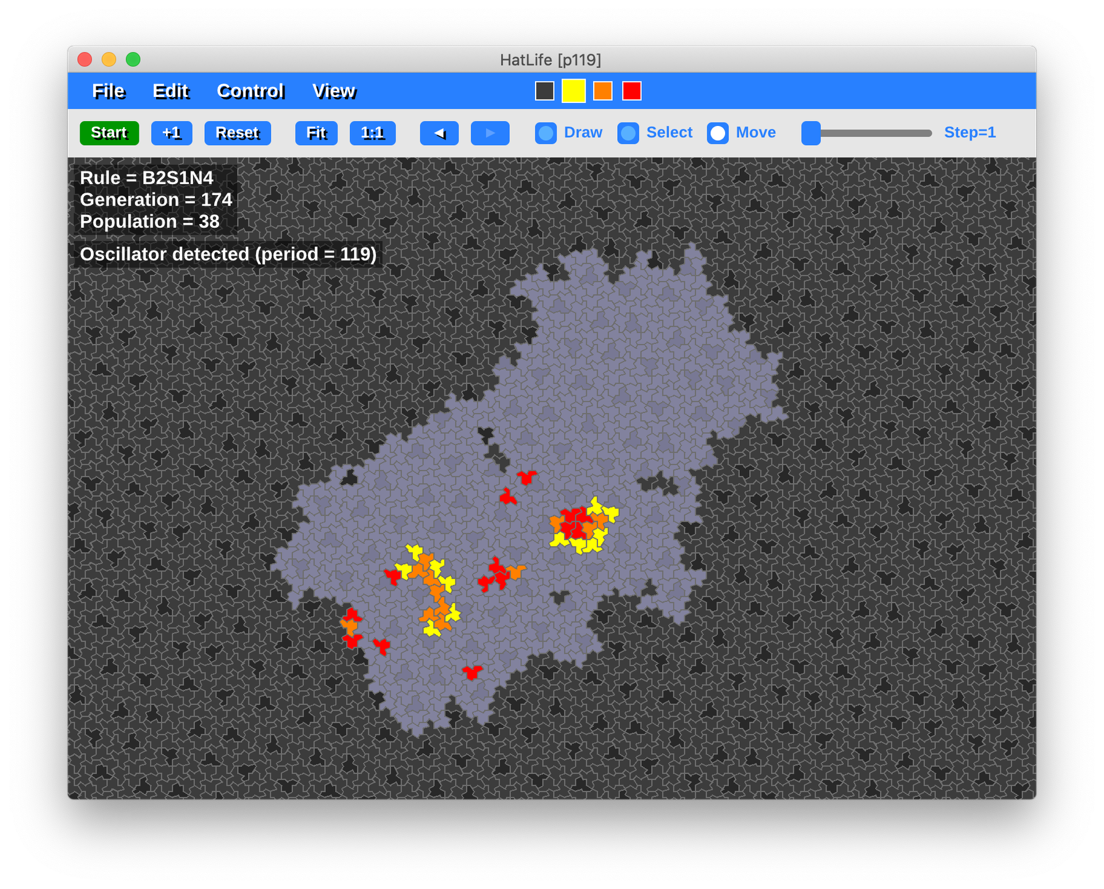Image resolution: width=1104 pixels, height=889 pixels.
Task: Click the step size slider handle
Action: (811, 133)
